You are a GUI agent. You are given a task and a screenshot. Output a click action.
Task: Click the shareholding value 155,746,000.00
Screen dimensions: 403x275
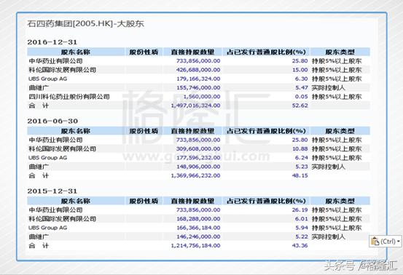point(198,88)
